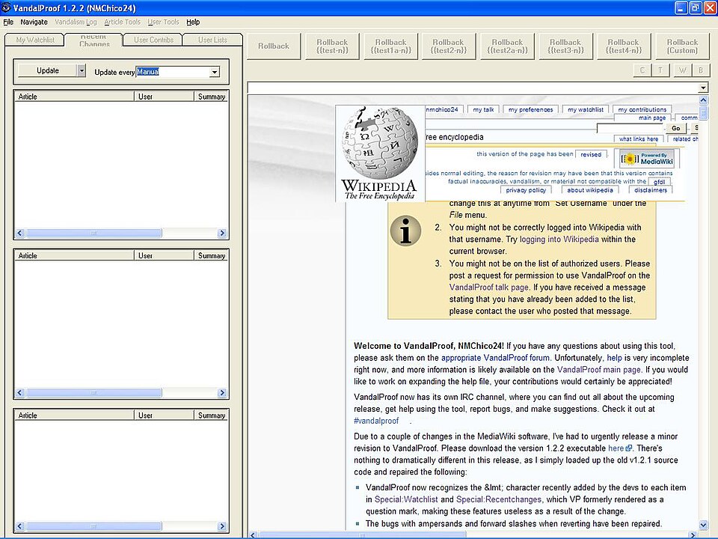The image size is (718, 539).
Task: Follow the VandalProof talk page link
Action: click(489, 287)
